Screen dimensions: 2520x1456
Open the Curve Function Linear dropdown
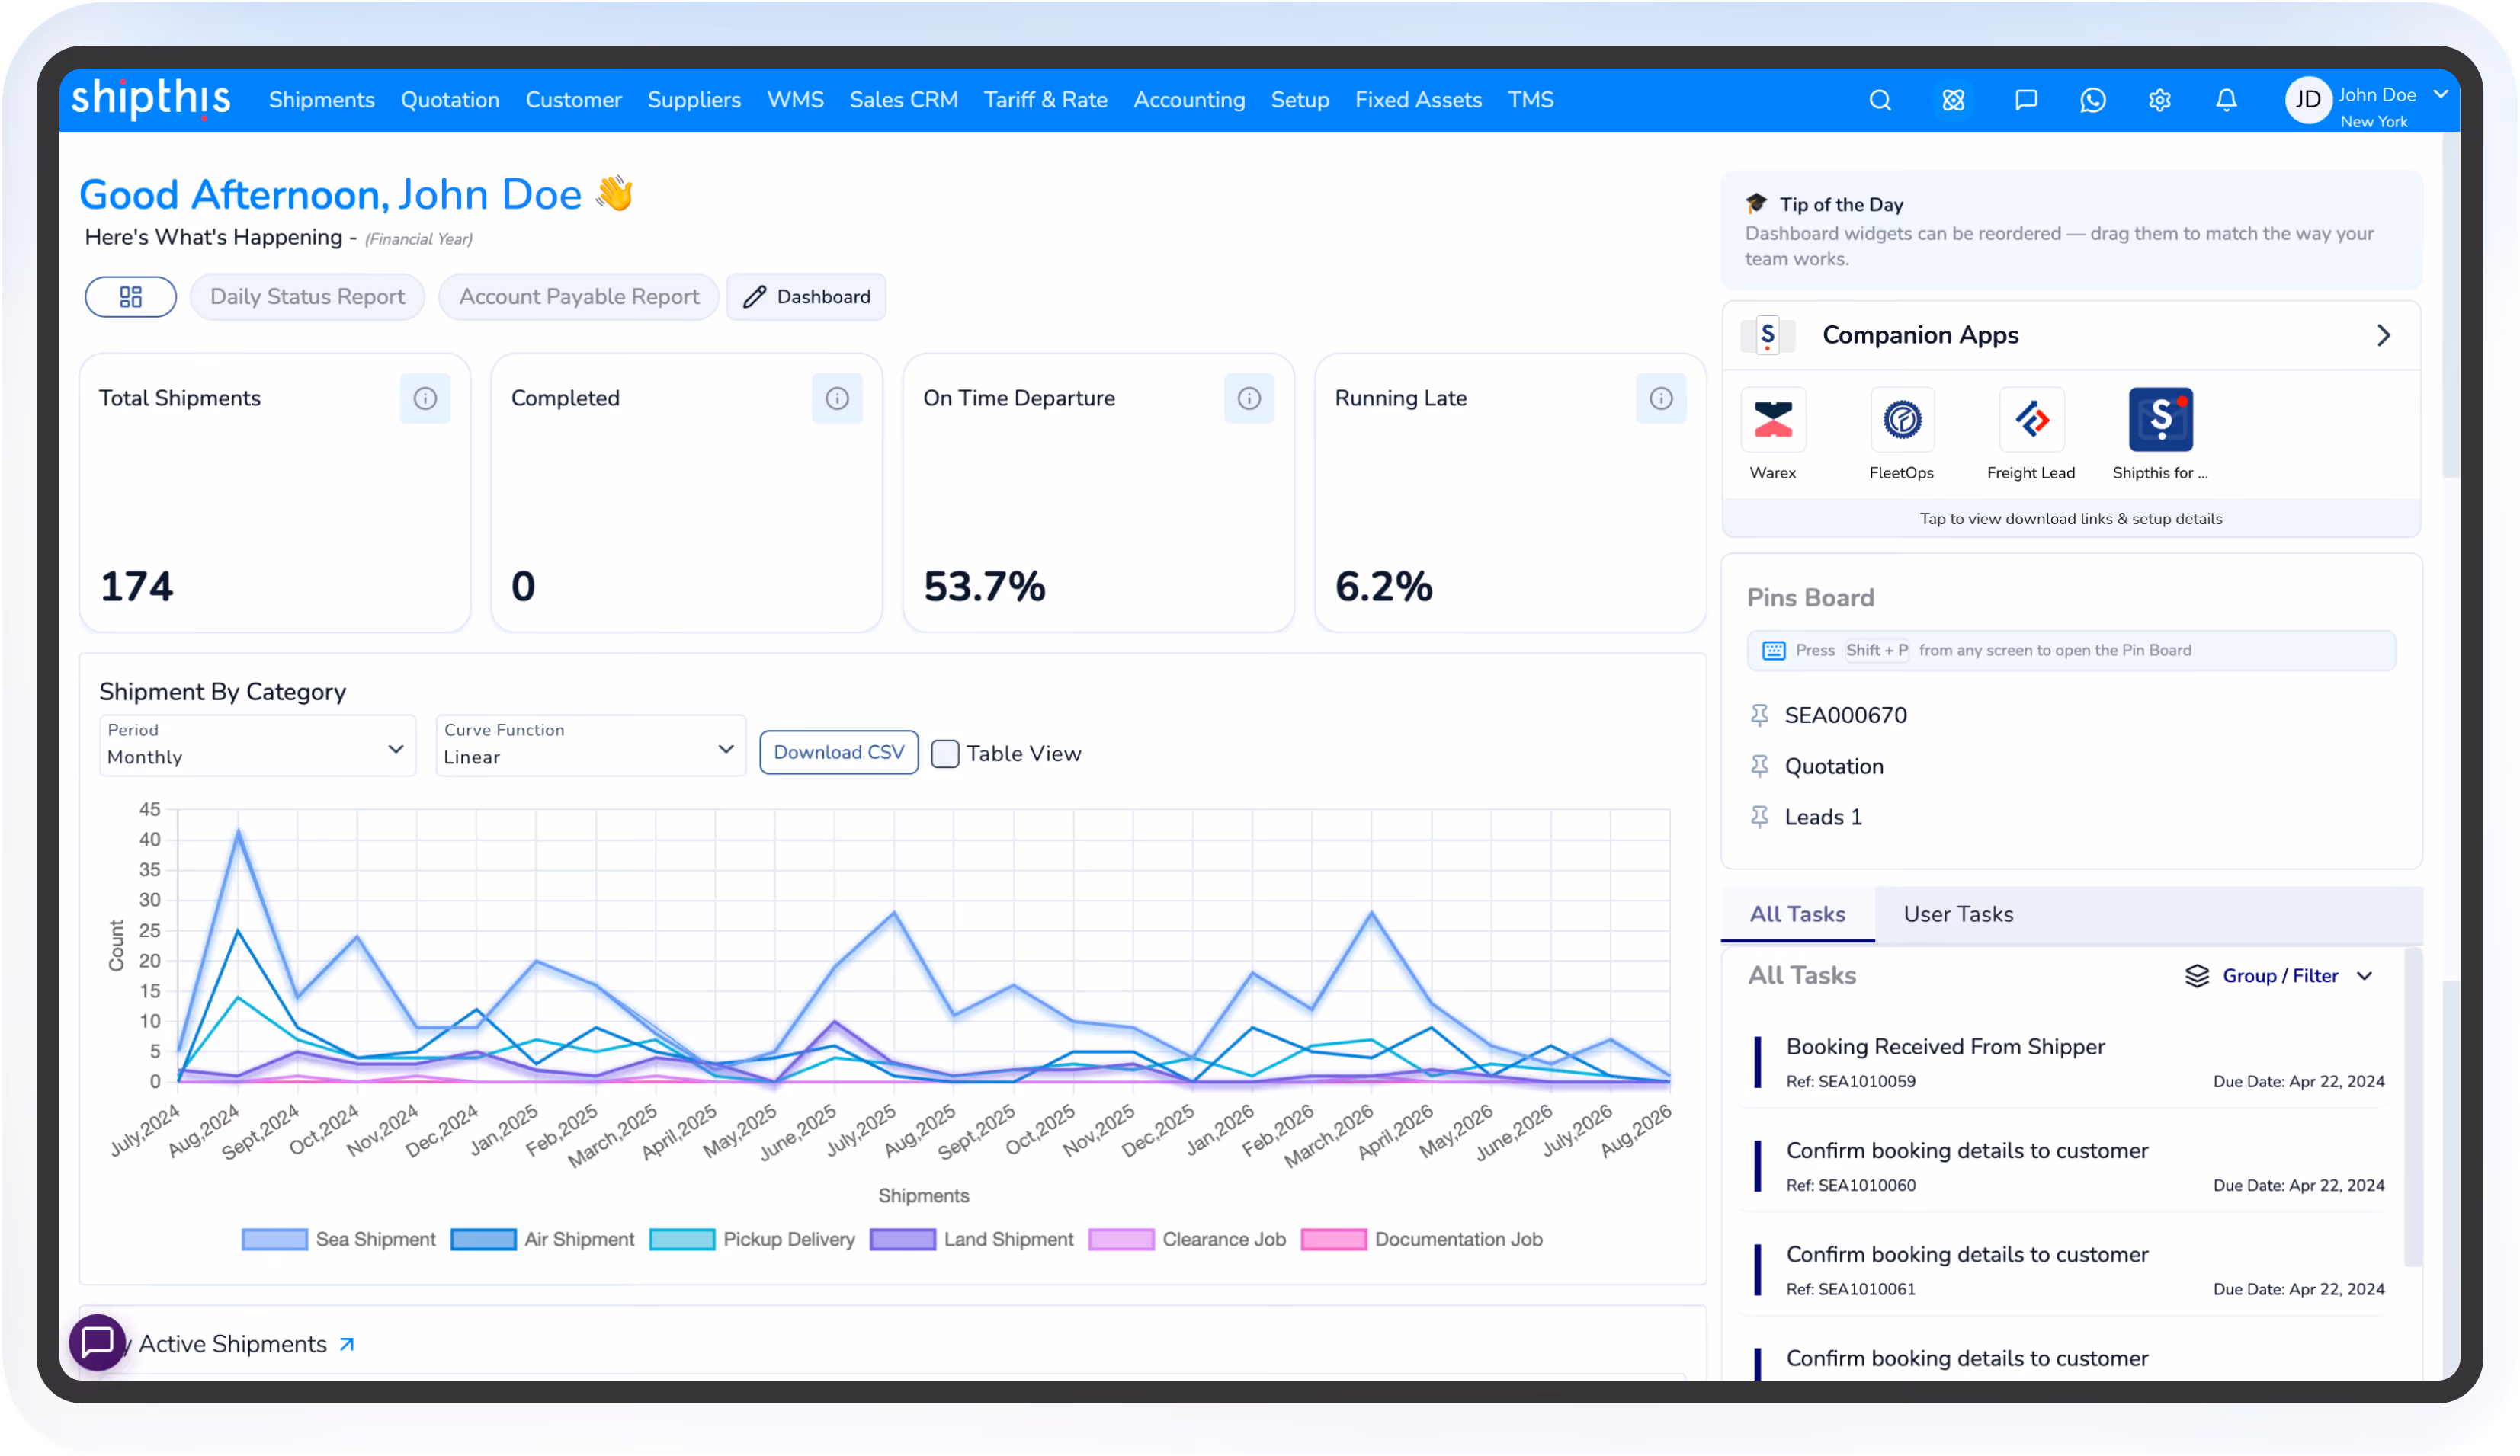[x=590, y=745]
